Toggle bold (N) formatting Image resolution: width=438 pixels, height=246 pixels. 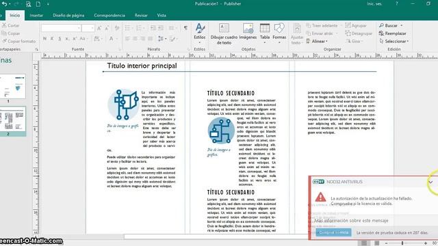(44, 38)
